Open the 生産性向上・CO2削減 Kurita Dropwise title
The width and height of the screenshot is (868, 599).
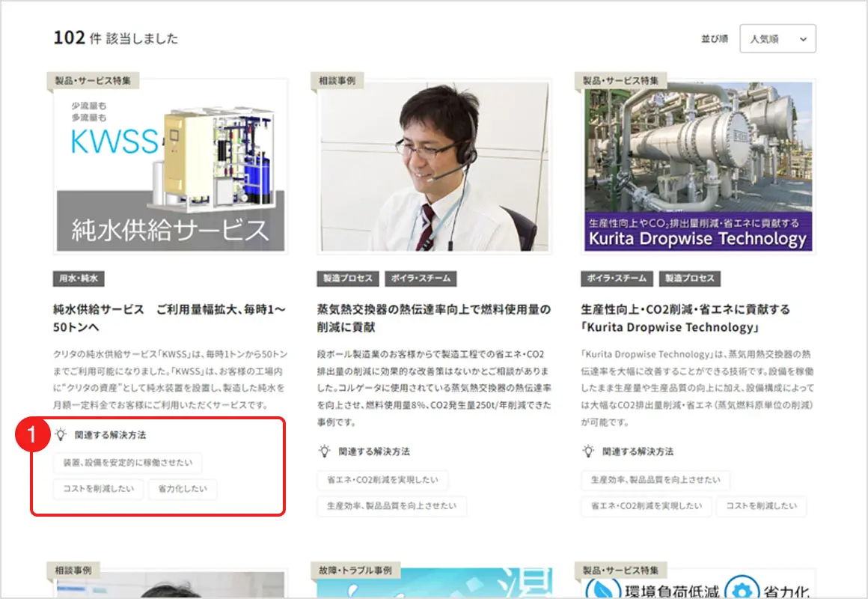tap(685, 317)
